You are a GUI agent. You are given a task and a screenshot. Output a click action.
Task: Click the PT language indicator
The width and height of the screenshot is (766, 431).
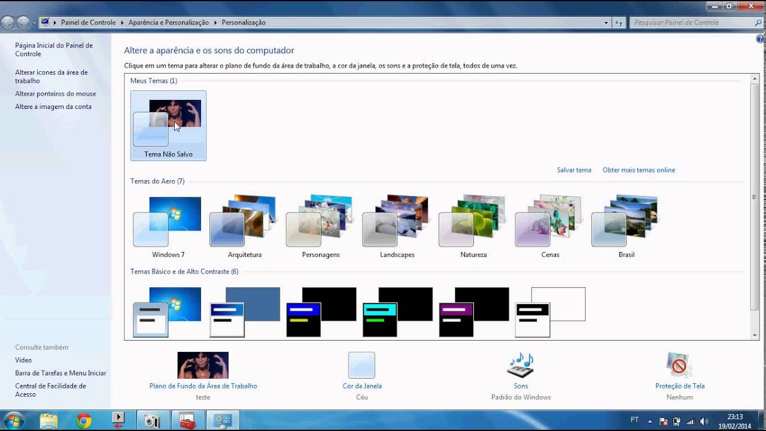point(634,420)
